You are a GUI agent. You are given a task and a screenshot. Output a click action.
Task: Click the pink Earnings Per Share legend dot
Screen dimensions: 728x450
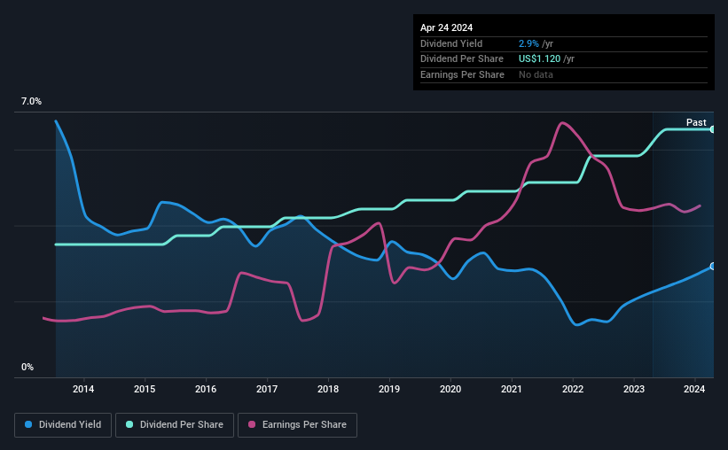(252, 424)
